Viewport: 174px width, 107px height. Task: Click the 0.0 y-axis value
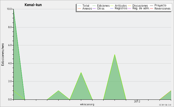point(10,99)
